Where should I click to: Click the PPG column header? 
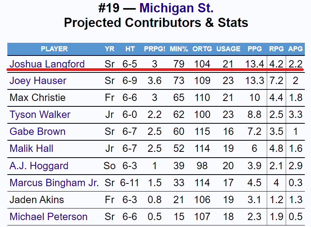pyautogui.click(x=255, y=49)
